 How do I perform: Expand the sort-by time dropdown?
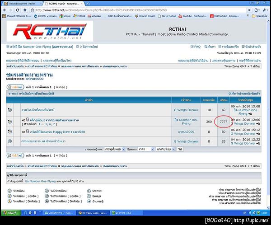click(x=146, y=149)
